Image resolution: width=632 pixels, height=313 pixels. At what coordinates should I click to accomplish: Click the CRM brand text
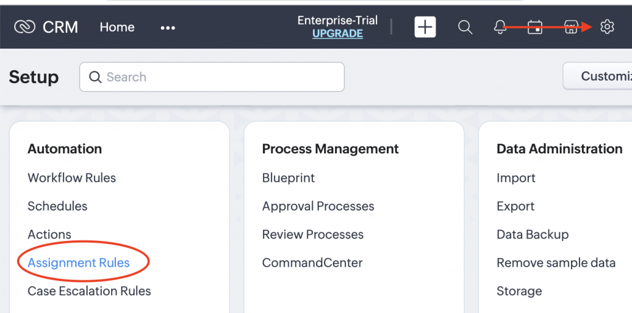pyautogui.click(x=60, y=27)
